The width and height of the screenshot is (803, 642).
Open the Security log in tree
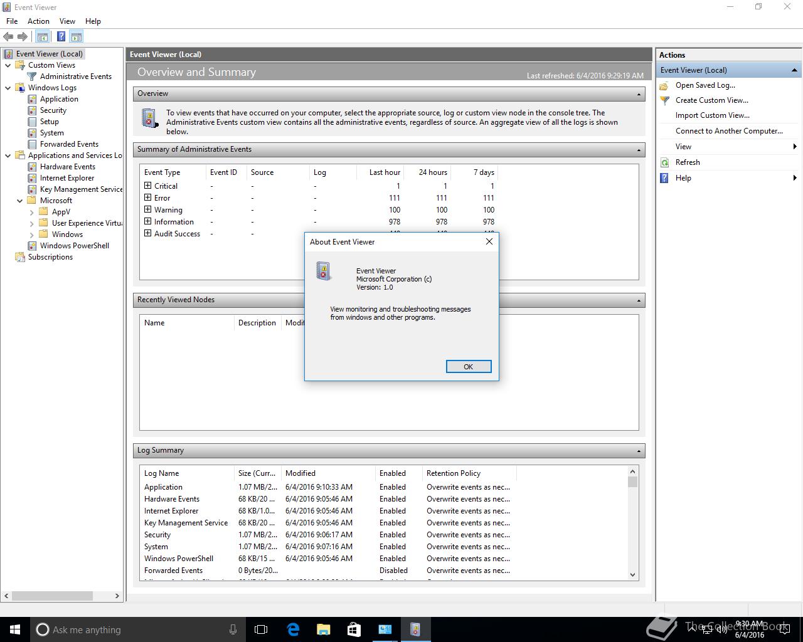[x=53, y=110]
